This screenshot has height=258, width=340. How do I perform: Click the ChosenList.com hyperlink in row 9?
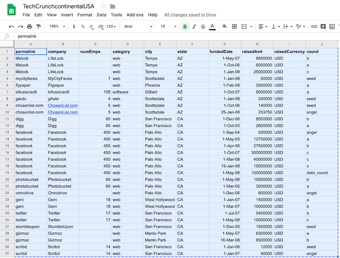[63, 105]
